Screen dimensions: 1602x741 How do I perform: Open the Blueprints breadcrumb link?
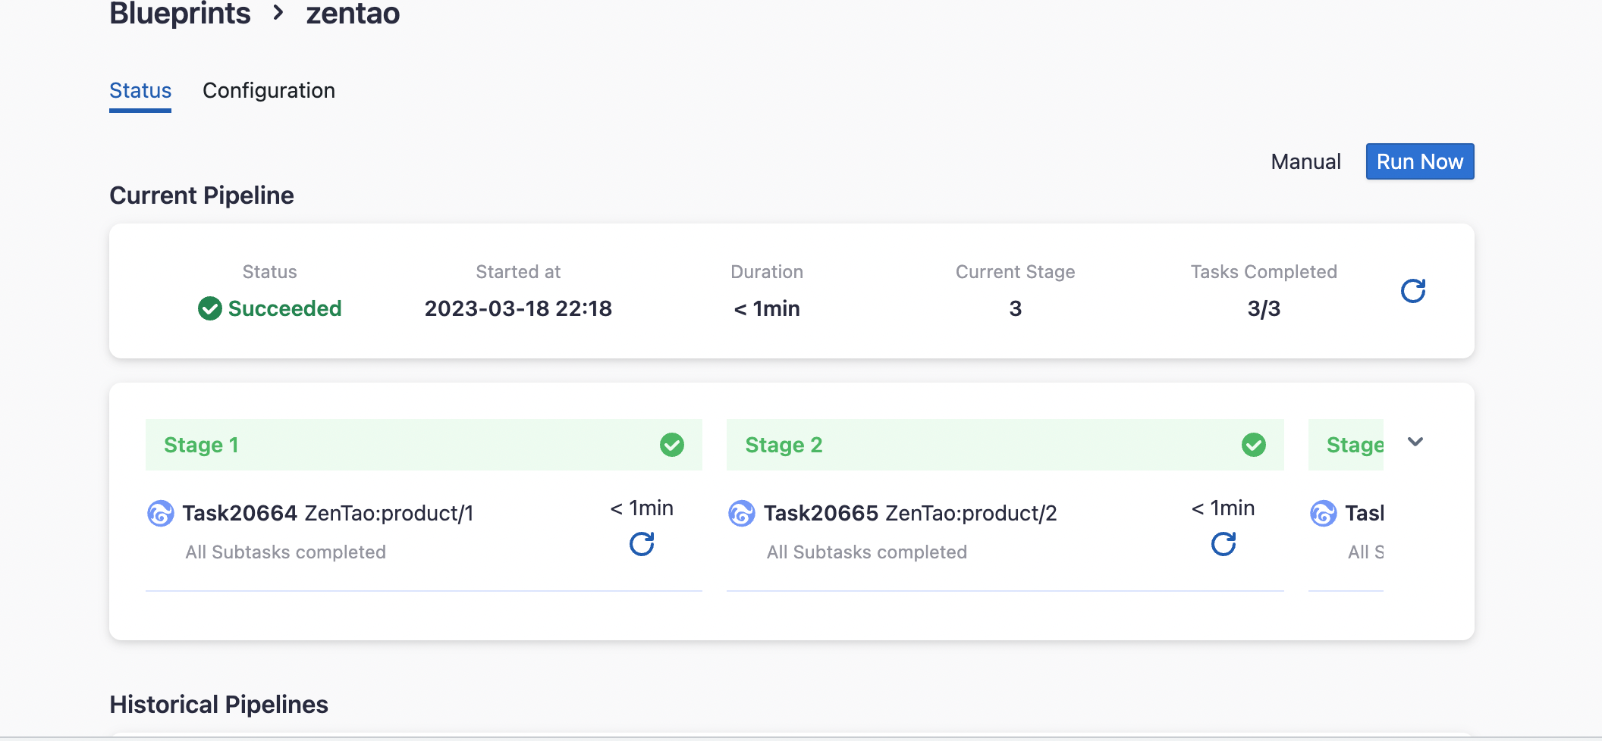pos(180,14)
